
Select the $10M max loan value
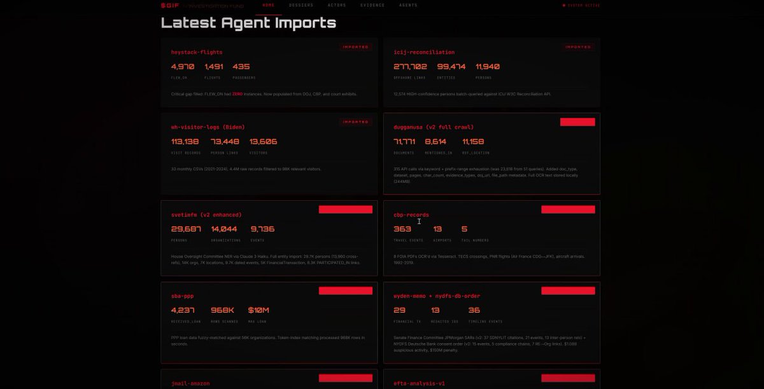258,310
